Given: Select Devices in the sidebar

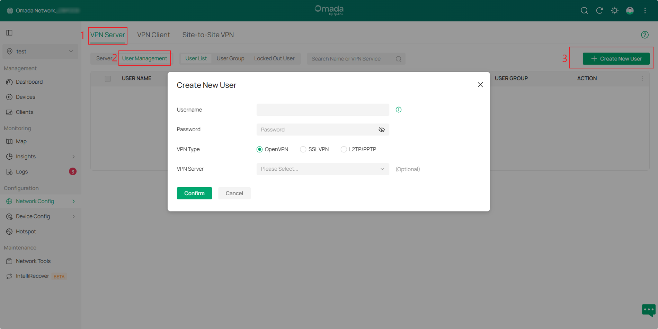Looking at the screenshot, I should tap(25, 97).
